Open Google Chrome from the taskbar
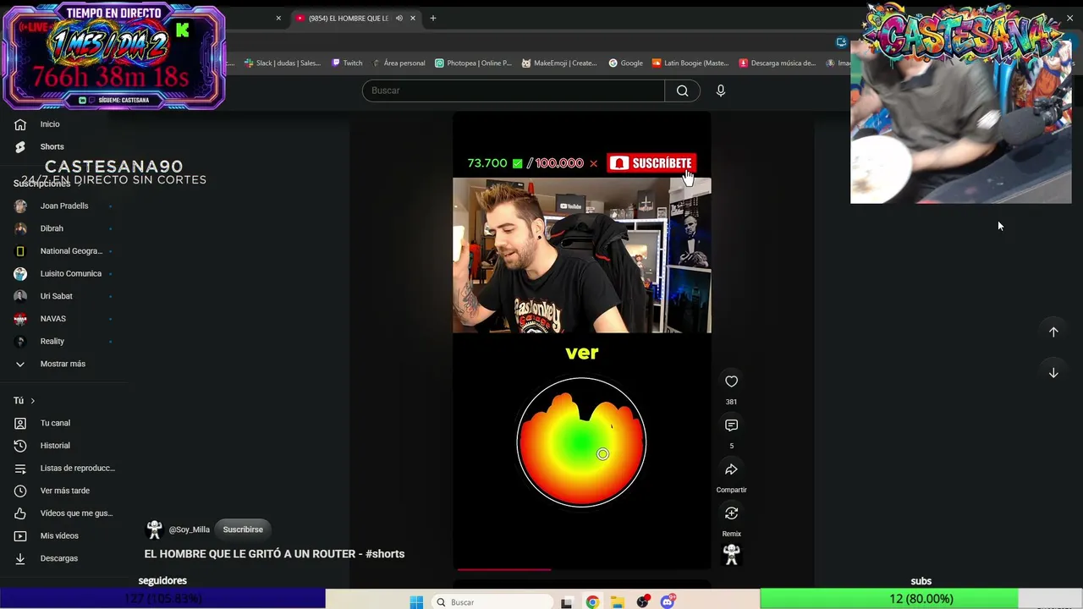 click(592, 602)
